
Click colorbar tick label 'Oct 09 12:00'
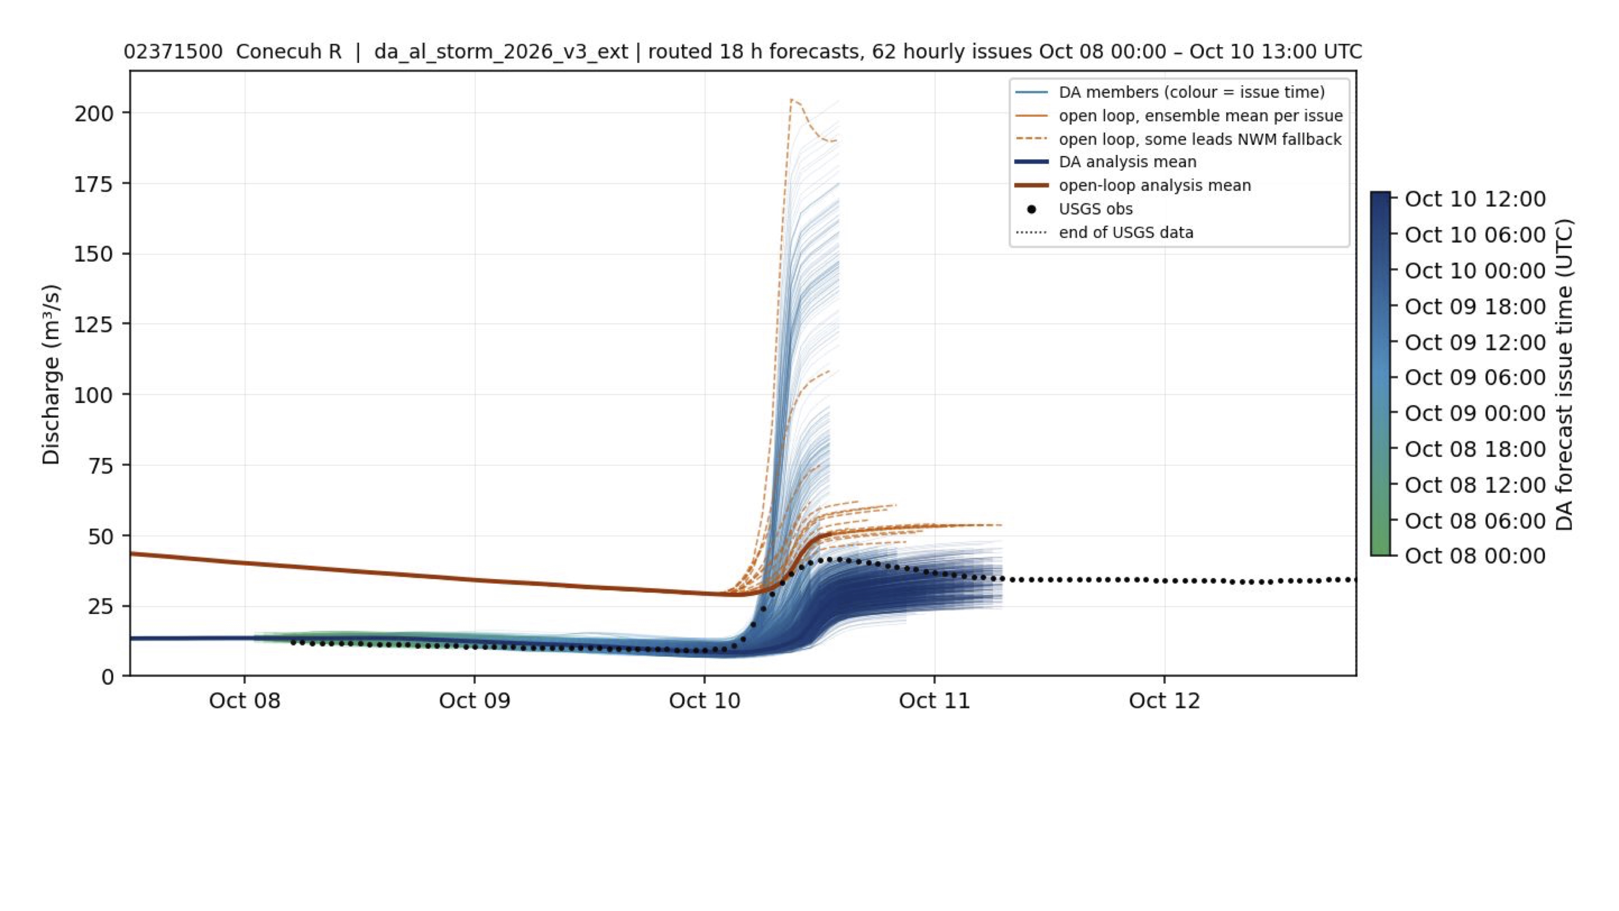coord(1475,342)
